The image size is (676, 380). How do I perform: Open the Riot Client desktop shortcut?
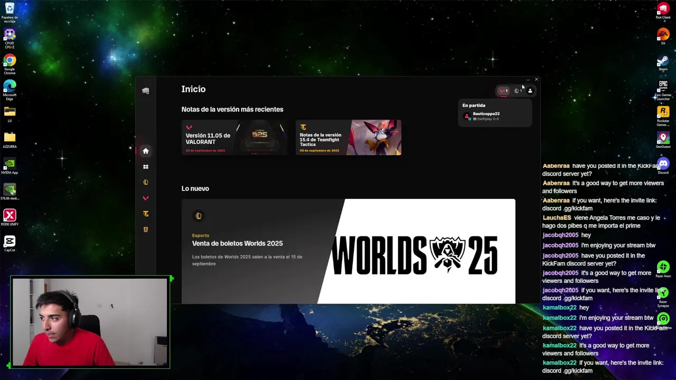click(663, 11)
